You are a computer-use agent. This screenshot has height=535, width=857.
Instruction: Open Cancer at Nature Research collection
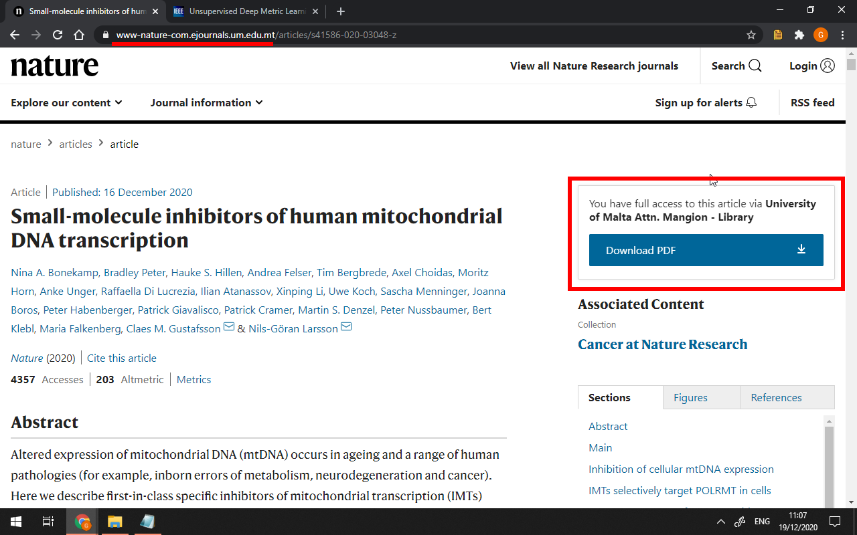coord(662,344)
